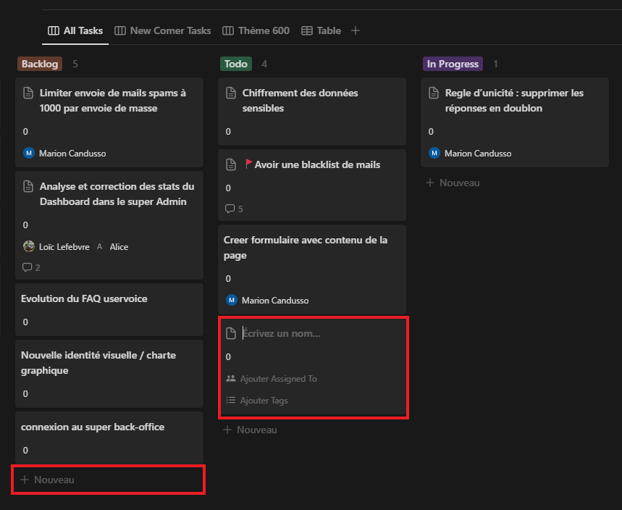Switch to Table view tab

(321, 30)
